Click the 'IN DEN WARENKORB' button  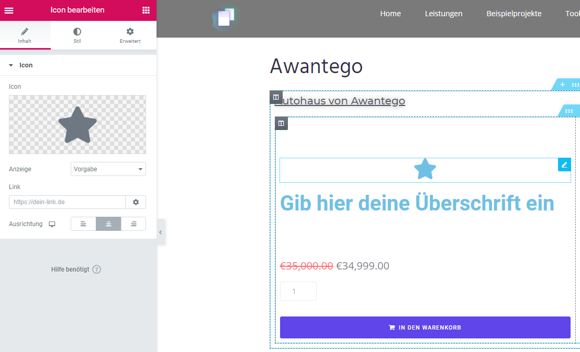425,327
